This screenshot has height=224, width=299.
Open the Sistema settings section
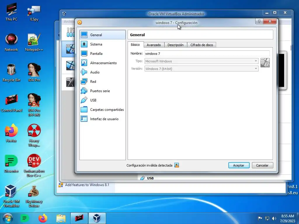coord(102,44)
